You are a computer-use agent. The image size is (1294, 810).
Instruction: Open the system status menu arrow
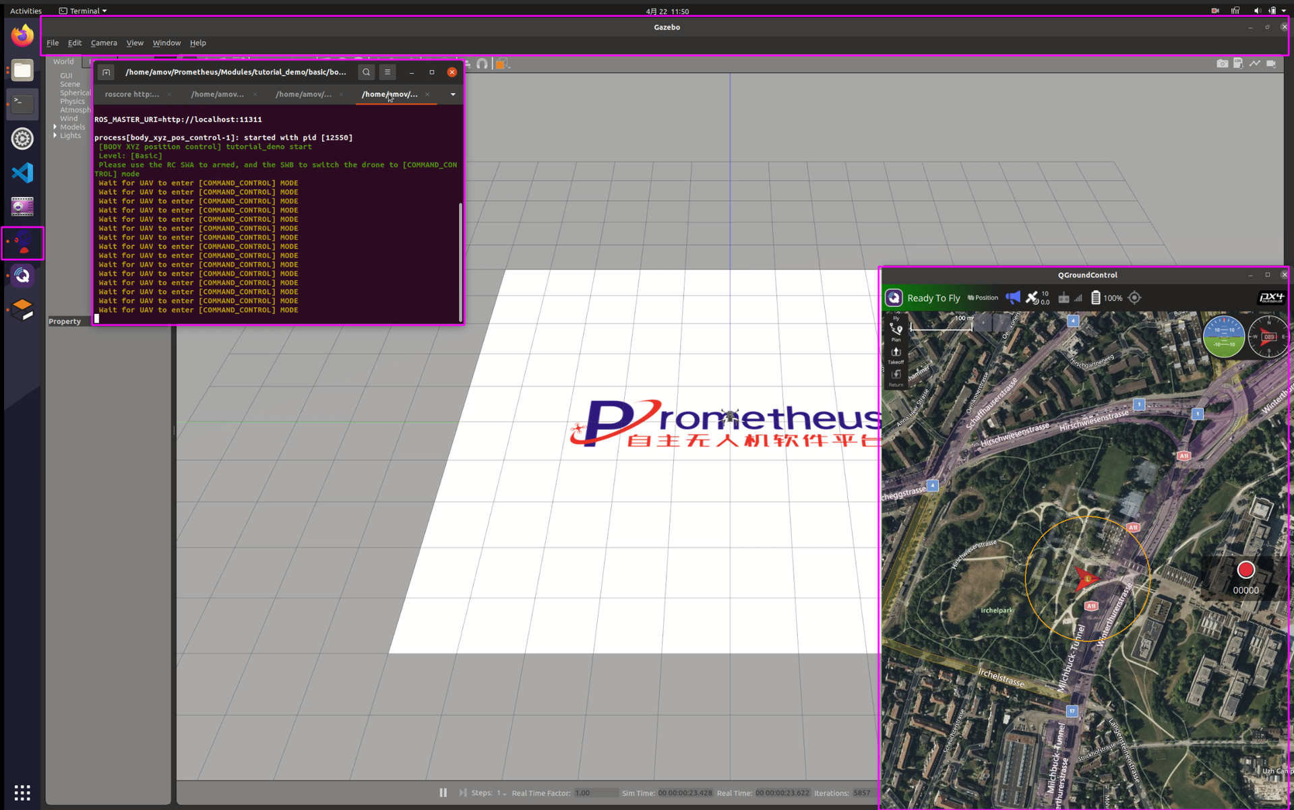point(1285,11)
